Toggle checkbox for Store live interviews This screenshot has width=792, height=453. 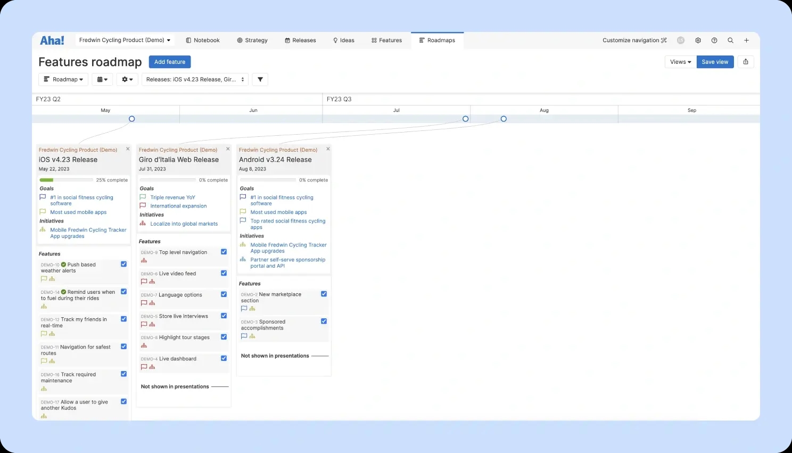point(224,316)
